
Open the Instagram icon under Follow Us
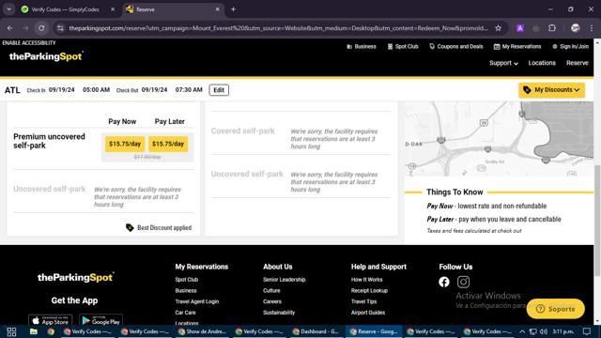click(463, 282)
